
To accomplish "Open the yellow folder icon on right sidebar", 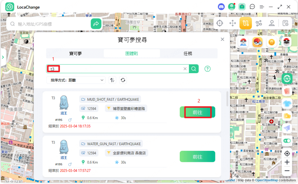I will 287,116.
